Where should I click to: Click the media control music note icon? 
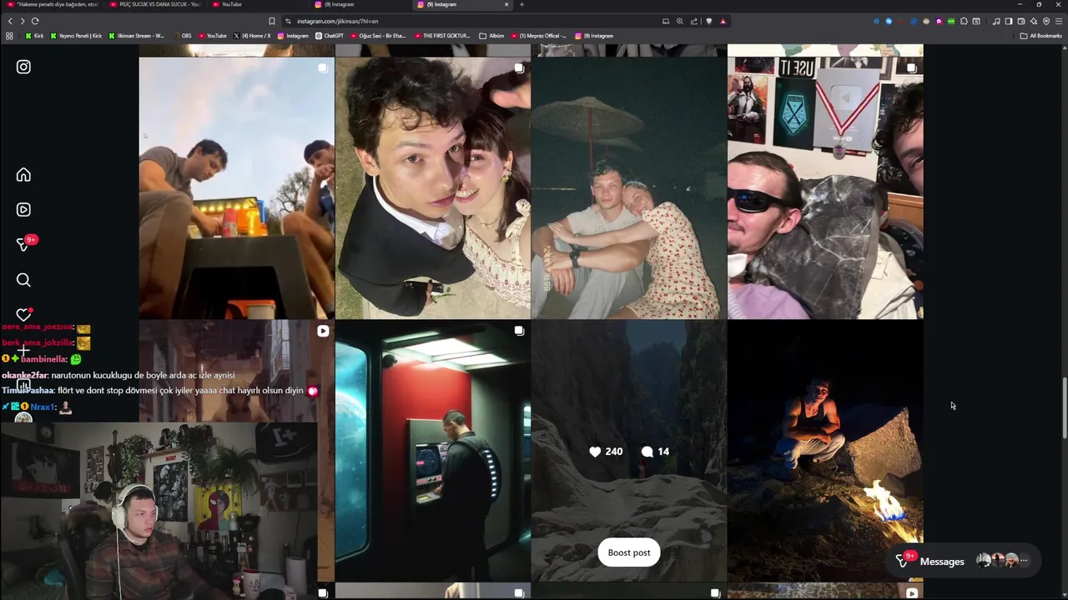[996, 21]
